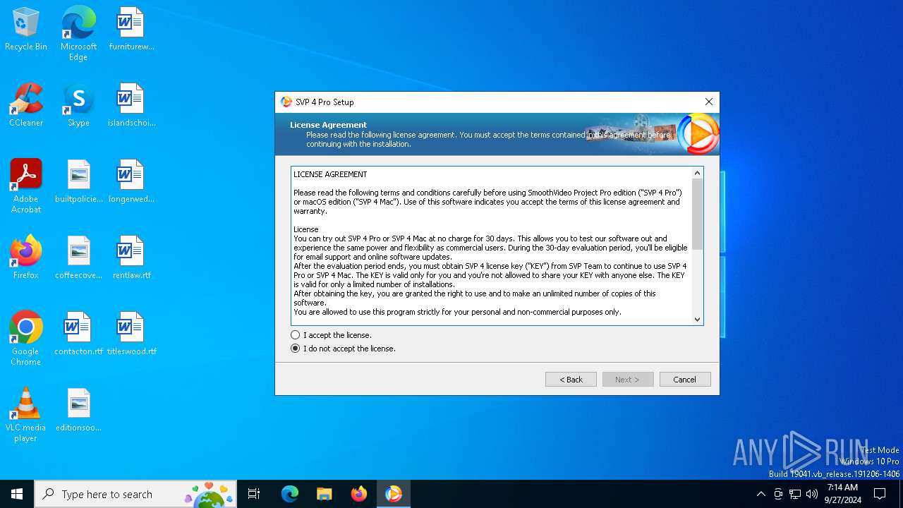The height and width of the screenshot is (508, 903).
Task: Select the islandschoi... document icon
Action: 131,106
